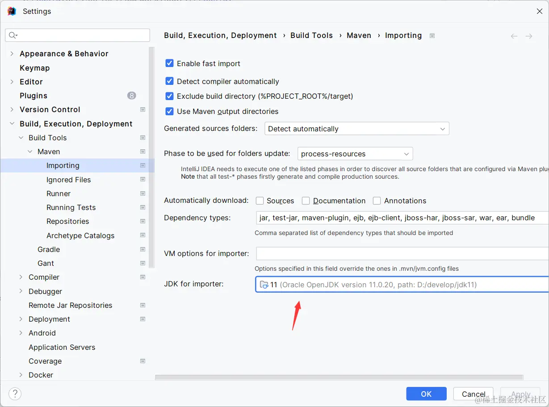Open the JDK for importer combo box
The width and height of the screenshot is (549, 407).
(x=402, y=285)
